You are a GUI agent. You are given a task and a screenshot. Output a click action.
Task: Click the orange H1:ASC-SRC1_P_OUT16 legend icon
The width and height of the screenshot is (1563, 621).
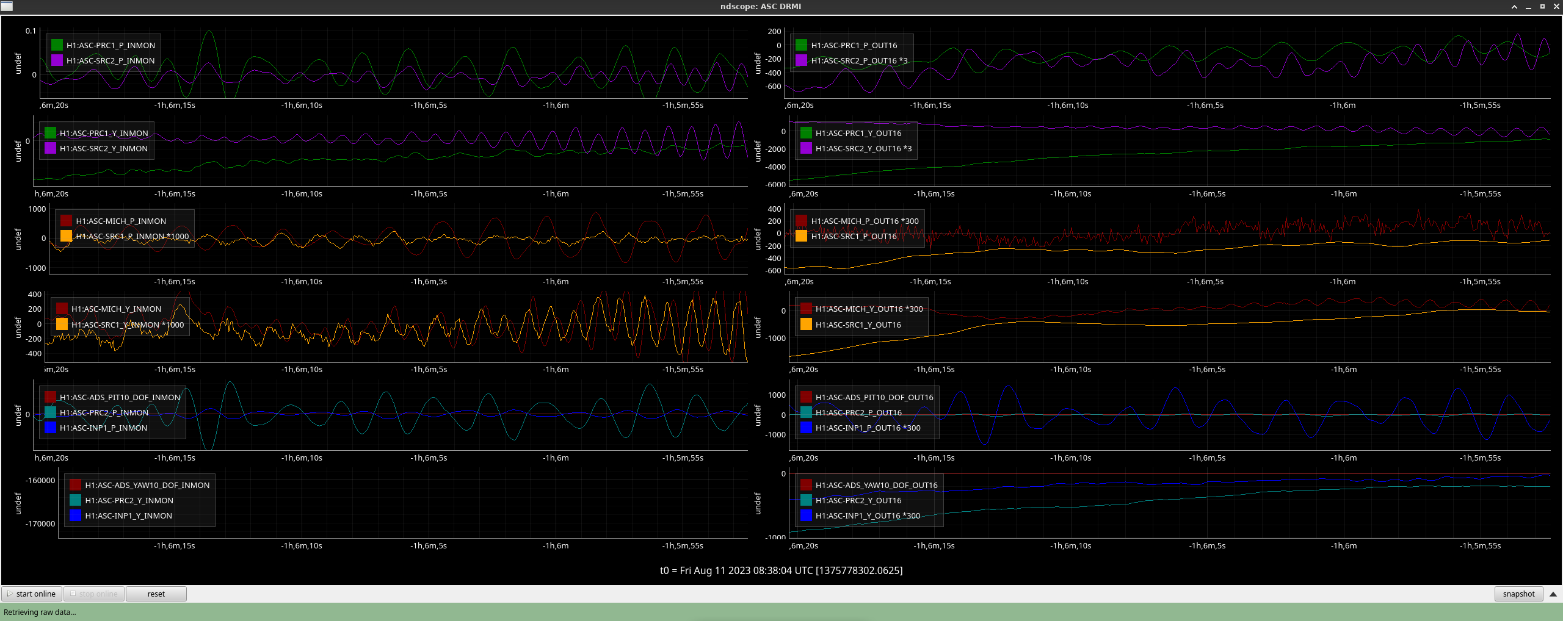[802, 236]
